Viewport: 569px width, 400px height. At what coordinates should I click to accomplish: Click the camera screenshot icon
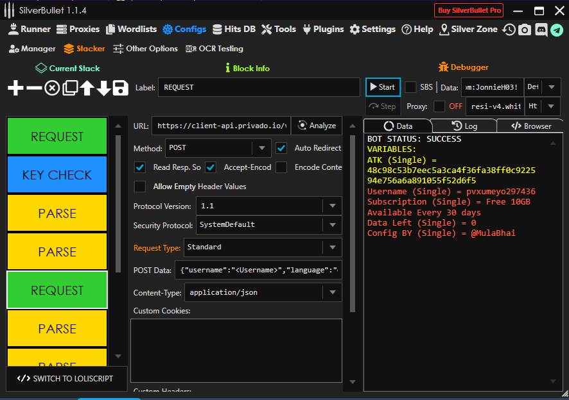[x=525, y=29]
